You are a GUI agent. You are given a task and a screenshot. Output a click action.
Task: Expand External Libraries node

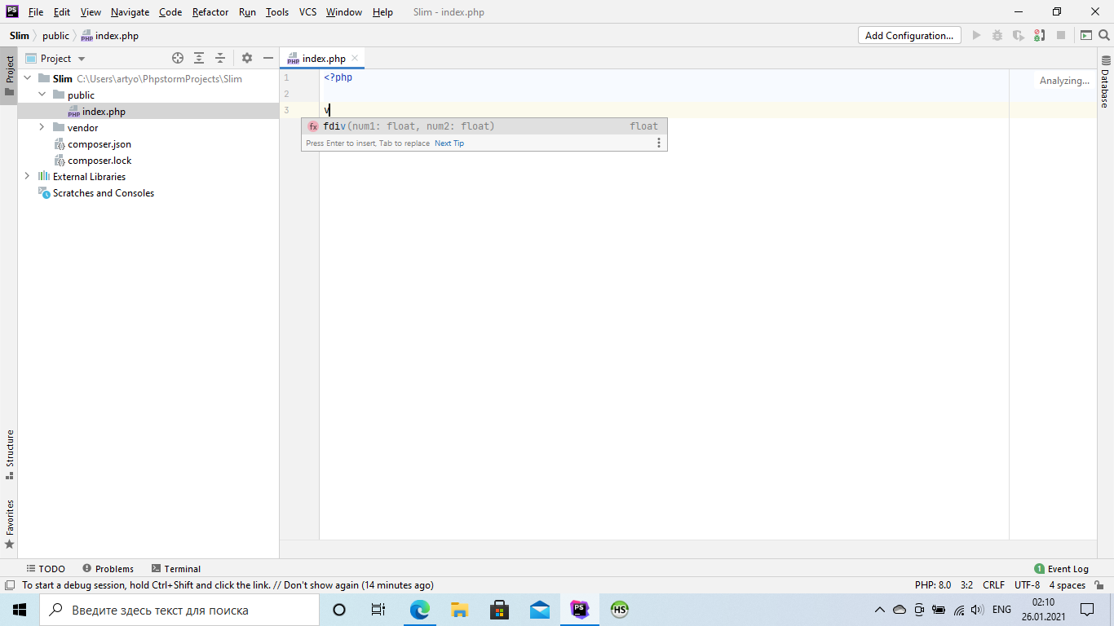[28, 176]
